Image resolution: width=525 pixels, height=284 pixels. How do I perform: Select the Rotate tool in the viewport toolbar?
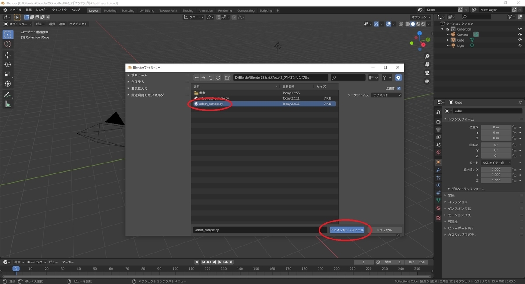point(7,65)
